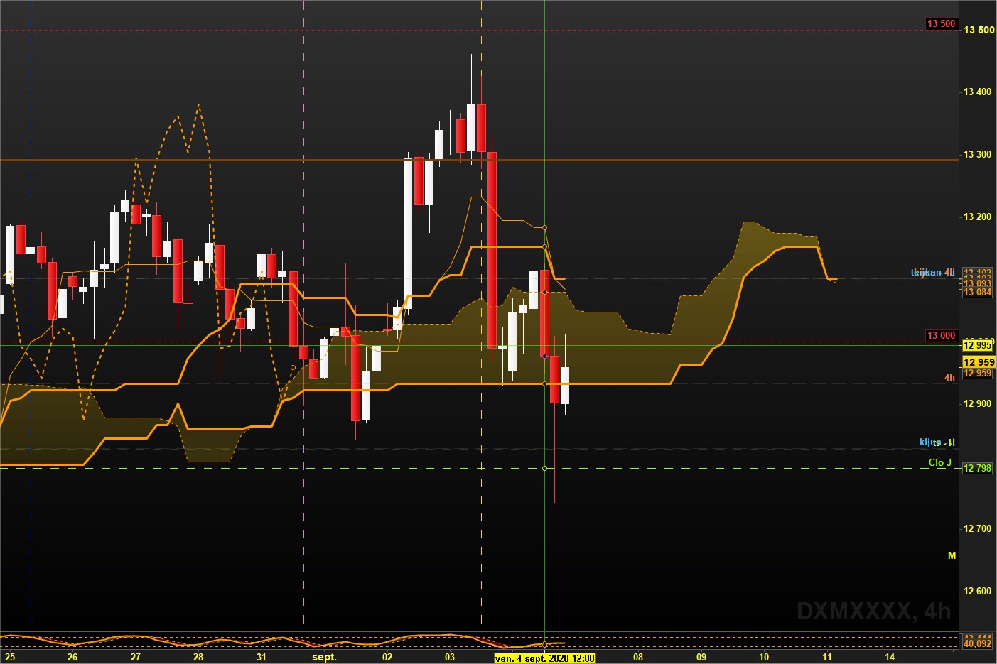Screen dimensions: 997x664
Task: Click date 28 on the time axis
Action: tap(198, 657)
